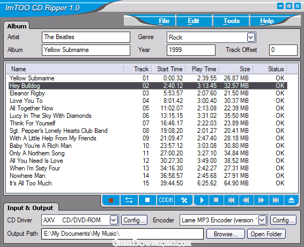Select With A Little Help From My Friends
The height and width of the screenshot is (247, 304).
coord(148,138)
